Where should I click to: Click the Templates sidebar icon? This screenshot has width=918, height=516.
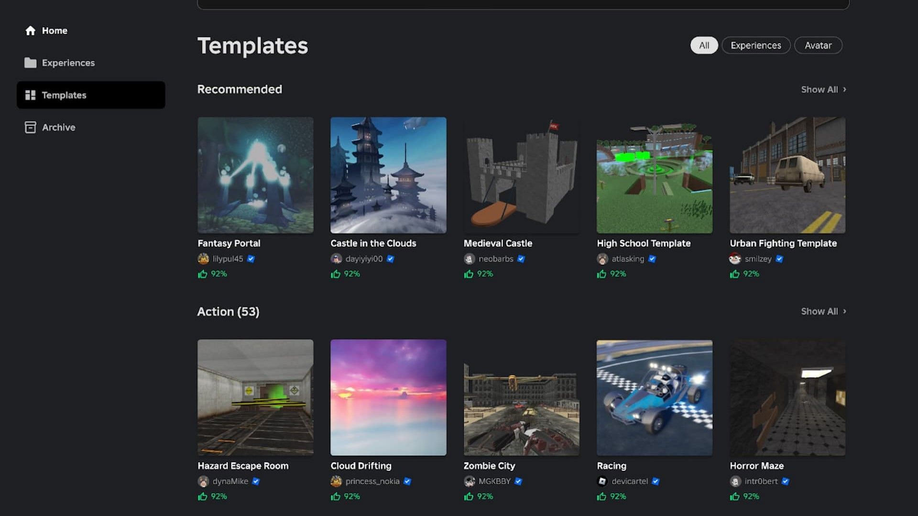pyautogui.click(x=30, y=95)
